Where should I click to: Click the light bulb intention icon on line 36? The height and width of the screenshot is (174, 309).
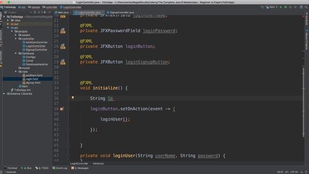[73, 98]
